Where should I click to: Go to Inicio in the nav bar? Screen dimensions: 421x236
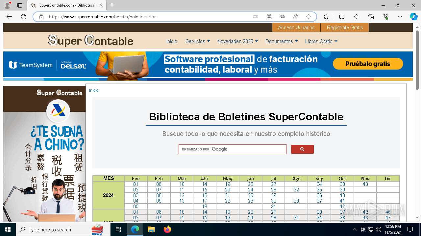point(172,41)
